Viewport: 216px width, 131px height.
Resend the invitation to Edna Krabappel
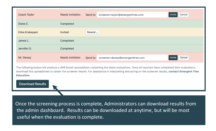[x=93, y=32]
